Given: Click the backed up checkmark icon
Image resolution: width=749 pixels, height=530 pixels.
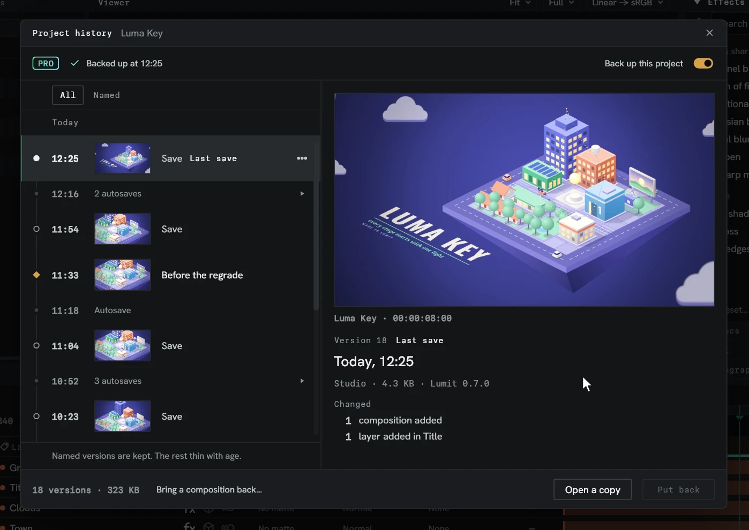Looking at the screenshot, I should point(75,63).
